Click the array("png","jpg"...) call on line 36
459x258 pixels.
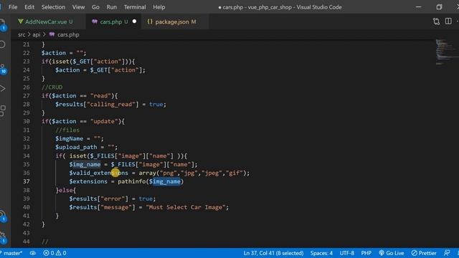193,173
